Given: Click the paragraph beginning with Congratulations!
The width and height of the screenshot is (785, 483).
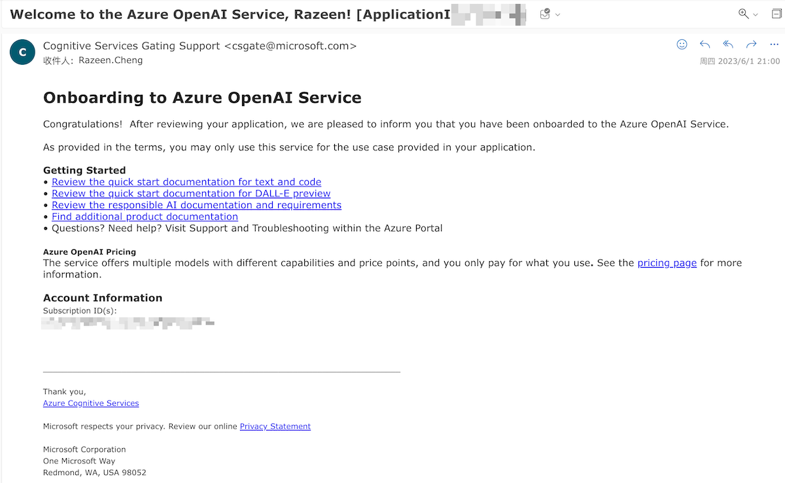Looking at the screenshot, I should click(x=386, y=124).
